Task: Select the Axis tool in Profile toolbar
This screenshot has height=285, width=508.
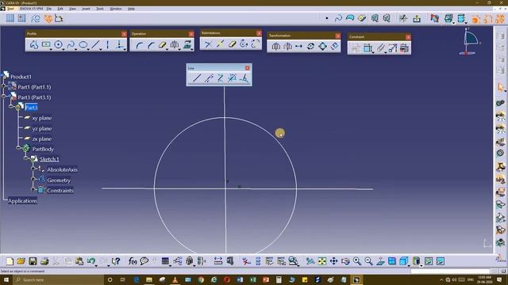Action: [x=108, y=44]
